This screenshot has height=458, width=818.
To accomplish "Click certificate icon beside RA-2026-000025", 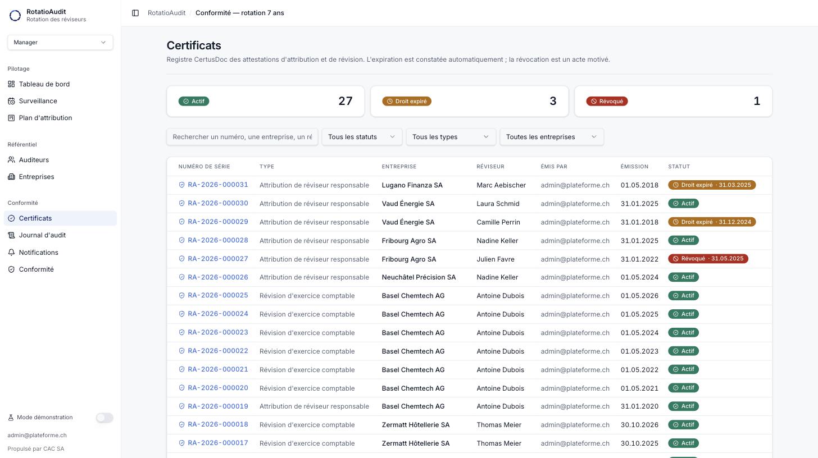I will (182, 295).
